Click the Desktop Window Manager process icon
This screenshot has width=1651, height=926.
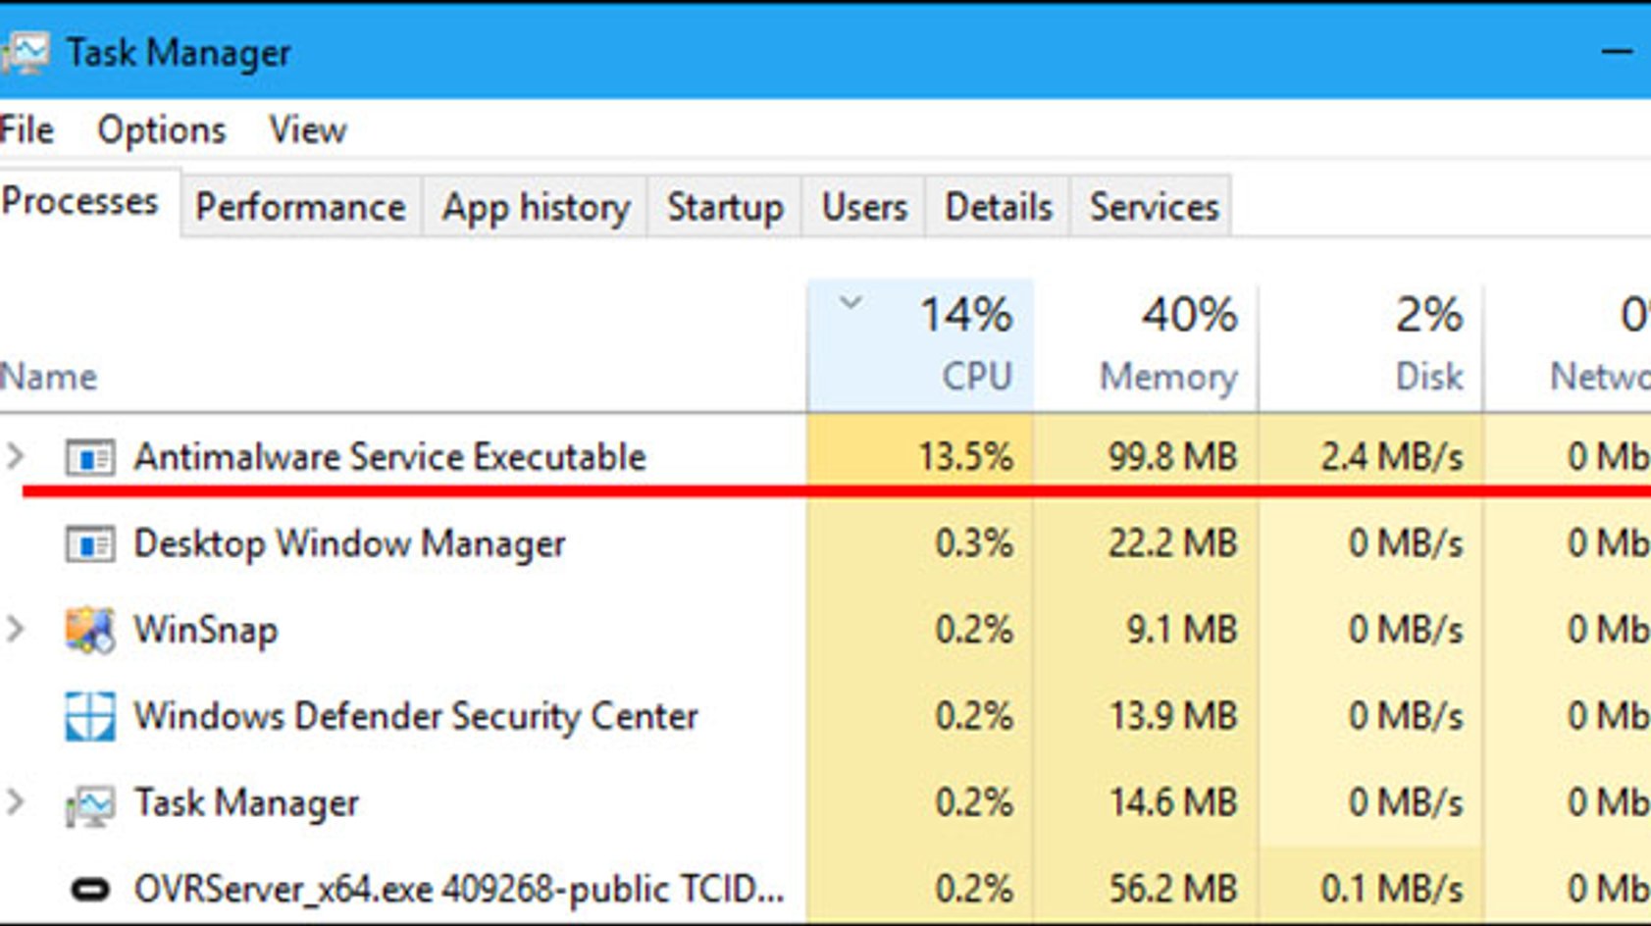click(89, 543)
